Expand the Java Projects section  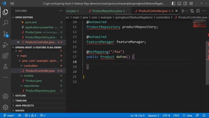pos(39,106)
